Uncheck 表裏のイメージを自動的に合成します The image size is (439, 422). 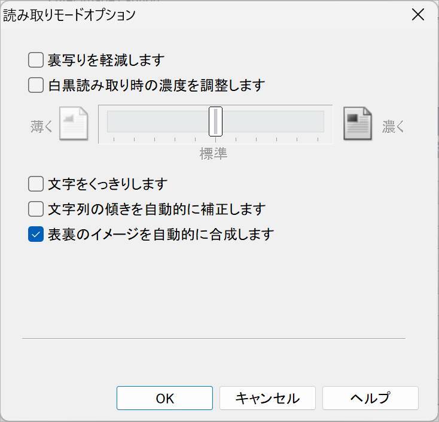(x=36, y=234)
